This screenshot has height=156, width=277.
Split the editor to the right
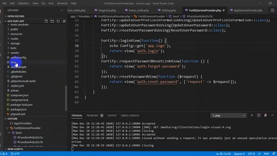pyautogui.click(x=272, y=10)
